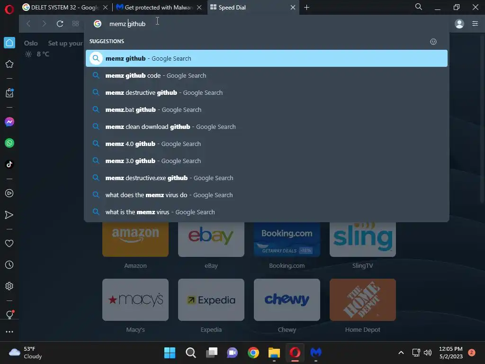
Task: Choose 'memz destructive github' suggestion
Action: pyautogui.click(x=267, y=92)
